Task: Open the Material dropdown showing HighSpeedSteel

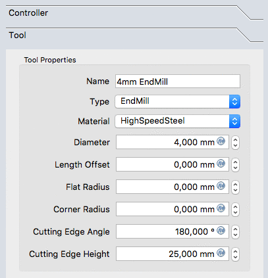Action: click(x=178, y=121)
